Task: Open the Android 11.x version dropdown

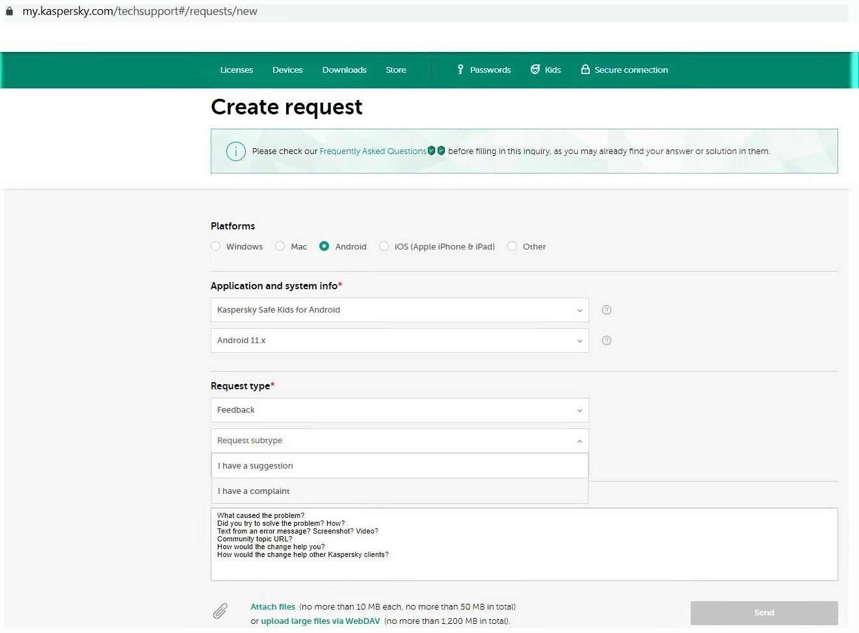Action: coord(400,341)
